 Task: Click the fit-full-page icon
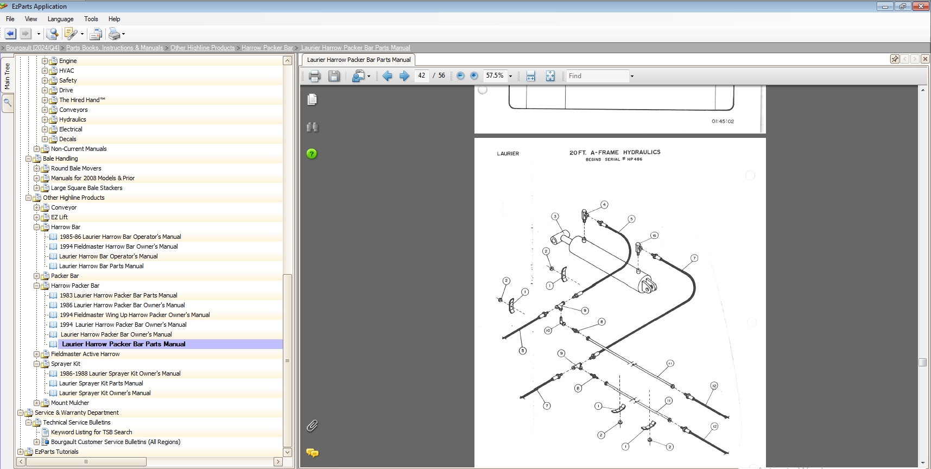550,76
